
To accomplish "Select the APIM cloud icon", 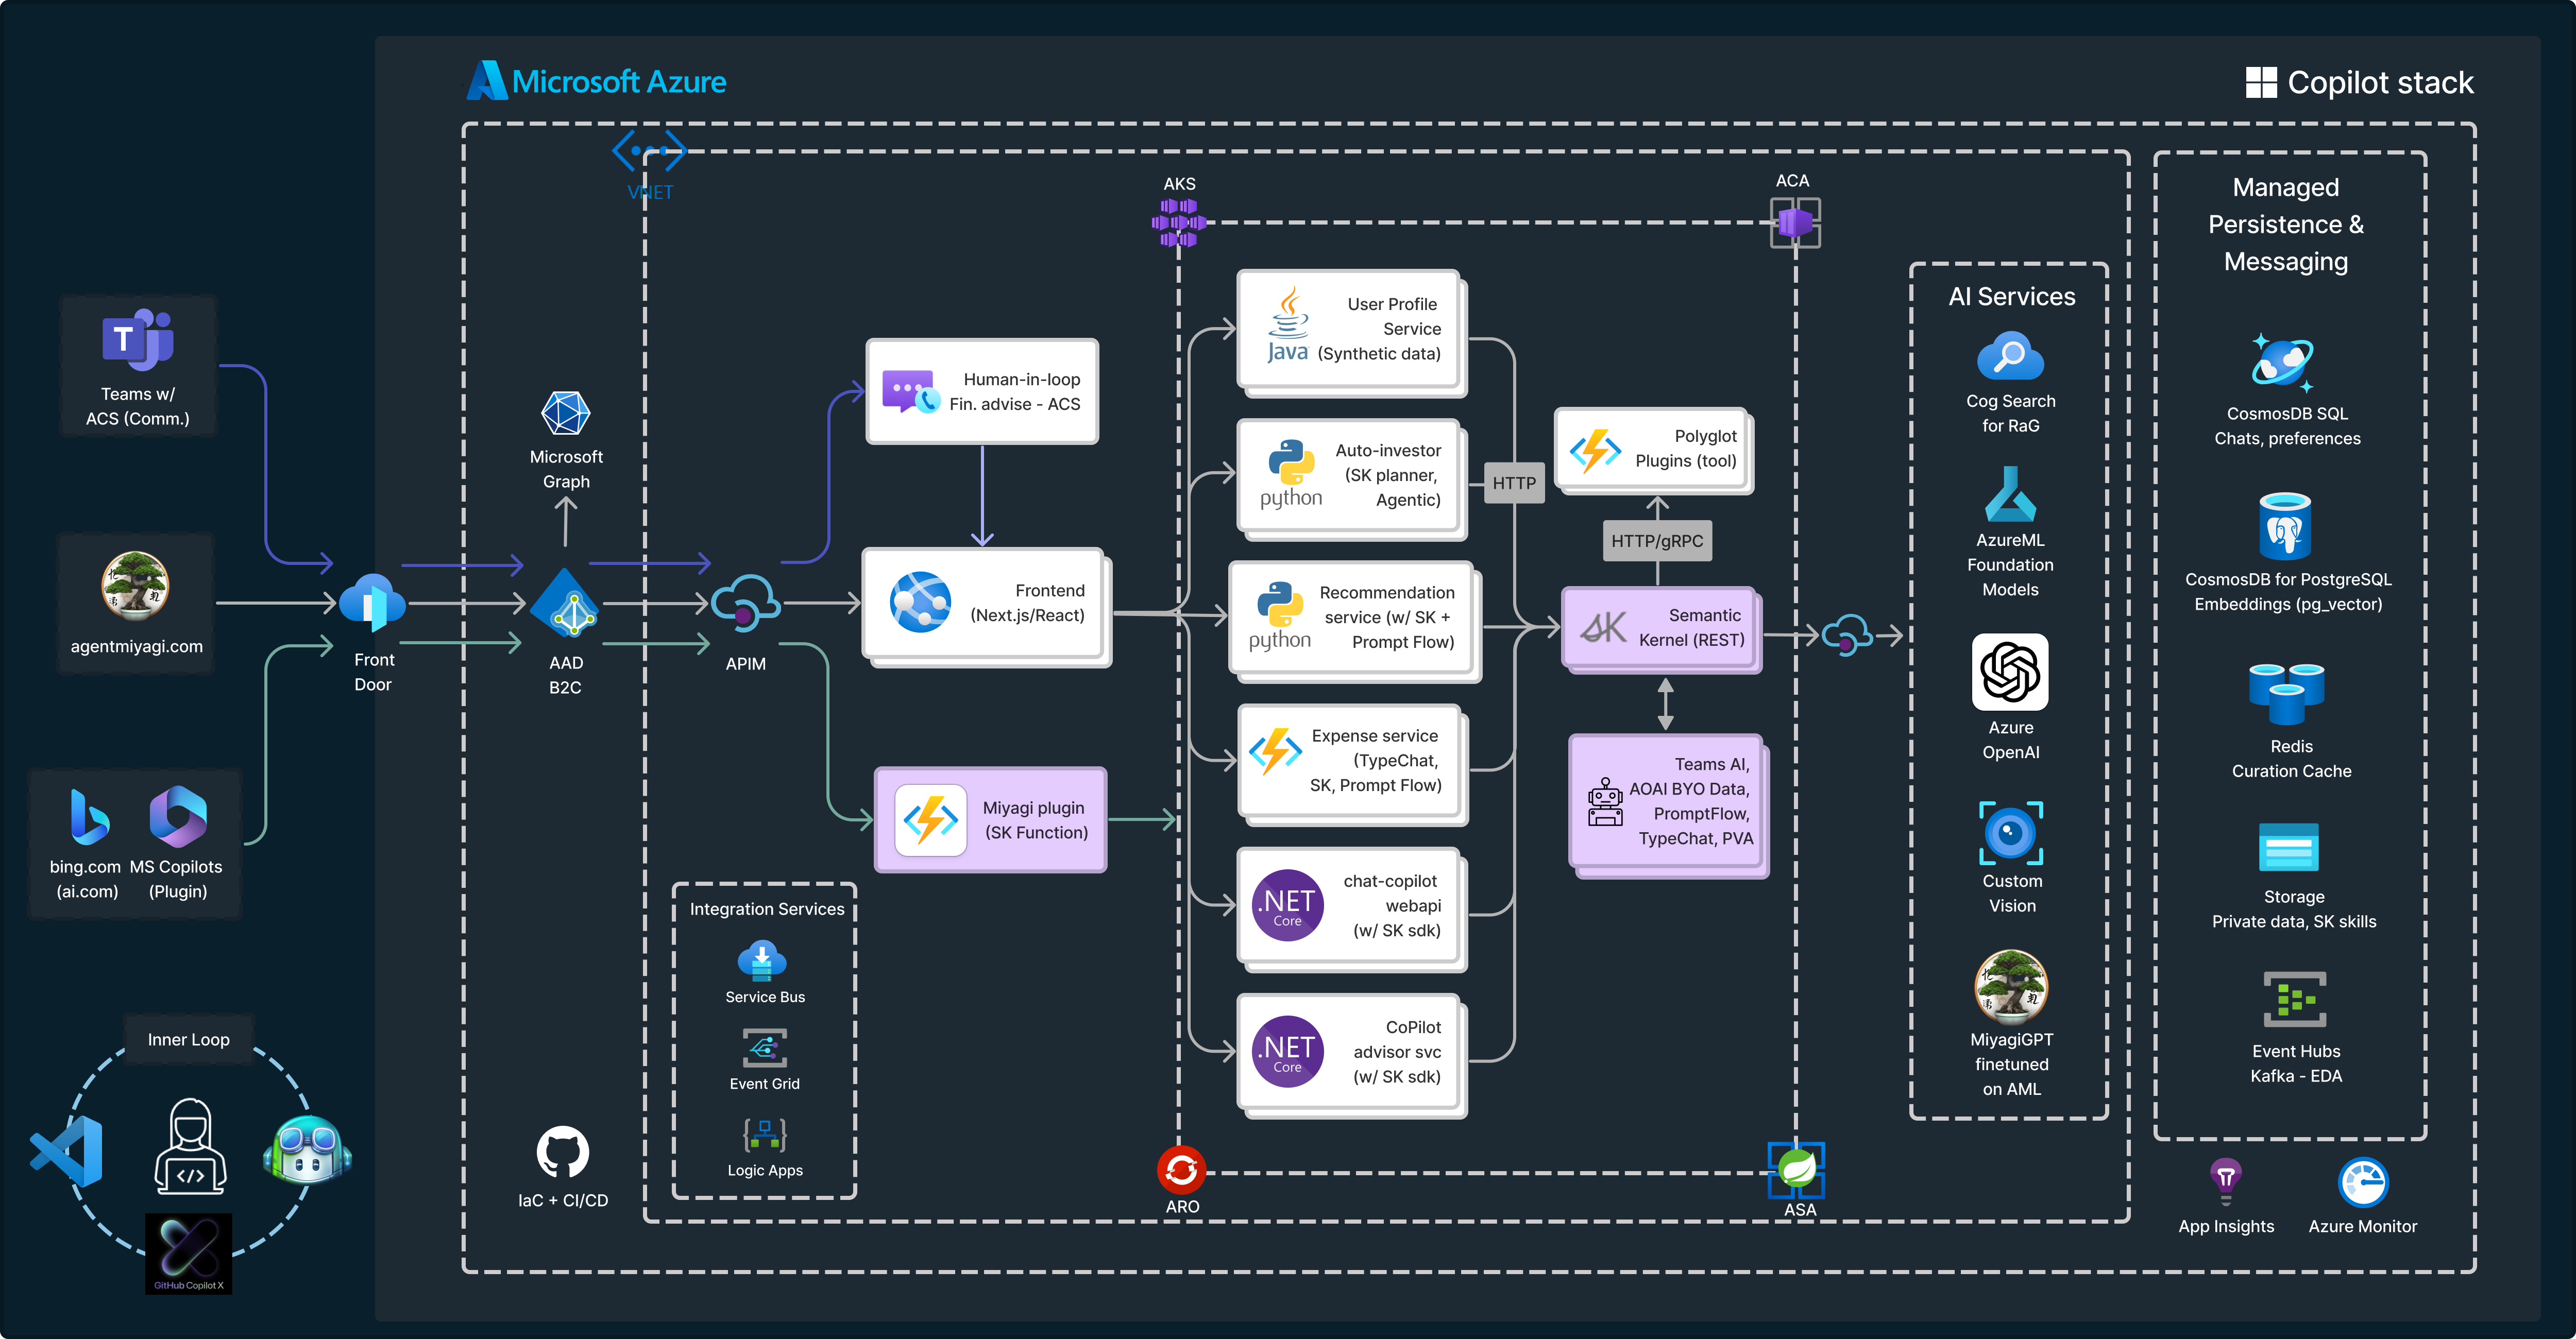I will click(745, 603).
